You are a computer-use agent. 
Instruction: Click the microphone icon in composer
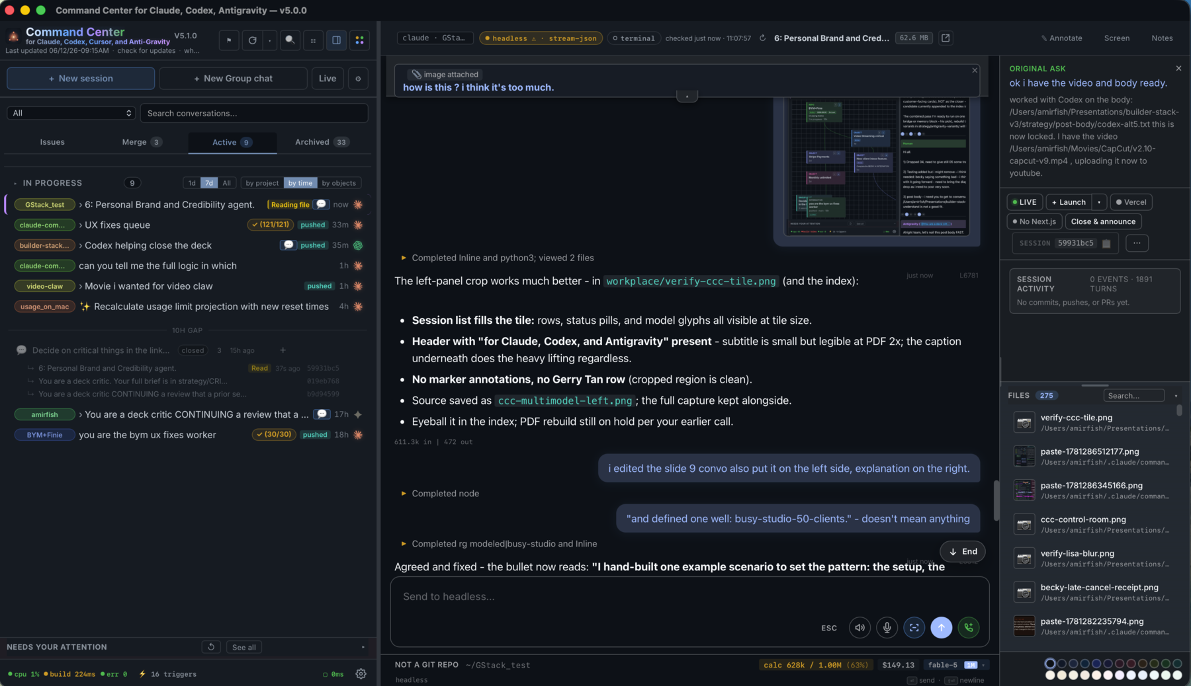[887, 628]
